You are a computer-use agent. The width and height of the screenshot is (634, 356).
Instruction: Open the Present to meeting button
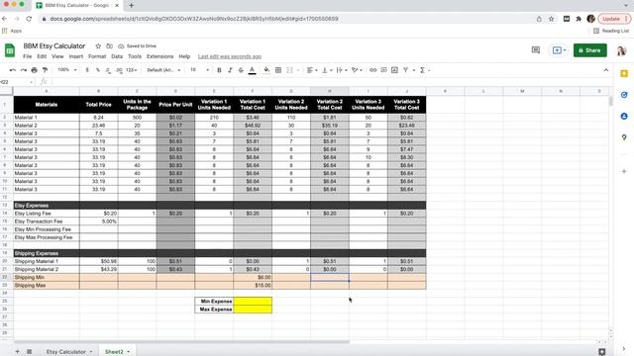click(x=559, y=50)
